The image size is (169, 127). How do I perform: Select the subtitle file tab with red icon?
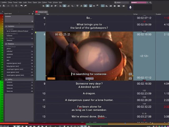[x=41, y=12]
